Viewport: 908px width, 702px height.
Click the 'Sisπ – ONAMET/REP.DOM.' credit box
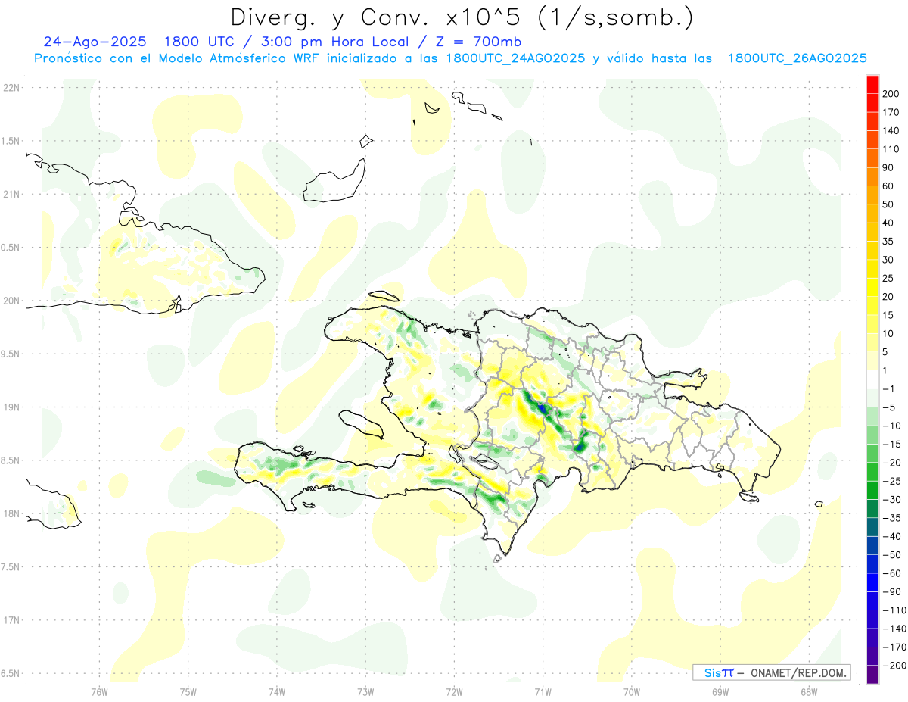[771, 672]
